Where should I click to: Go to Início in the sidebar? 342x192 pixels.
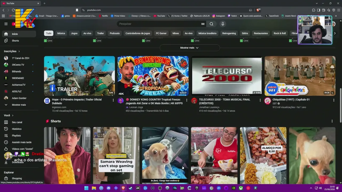(18, 34)
